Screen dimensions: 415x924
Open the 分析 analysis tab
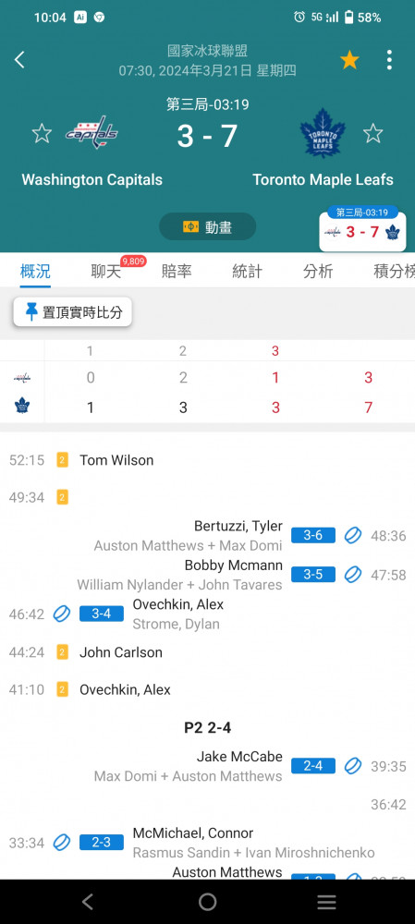click(318, 271)
